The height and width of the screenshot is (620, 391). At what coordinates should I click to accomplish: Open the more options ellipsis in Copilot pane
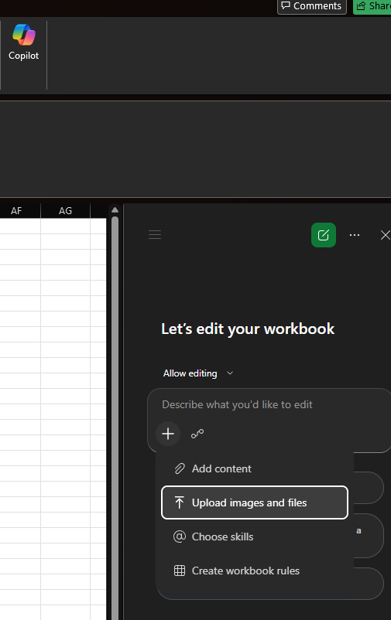(355, 235)
